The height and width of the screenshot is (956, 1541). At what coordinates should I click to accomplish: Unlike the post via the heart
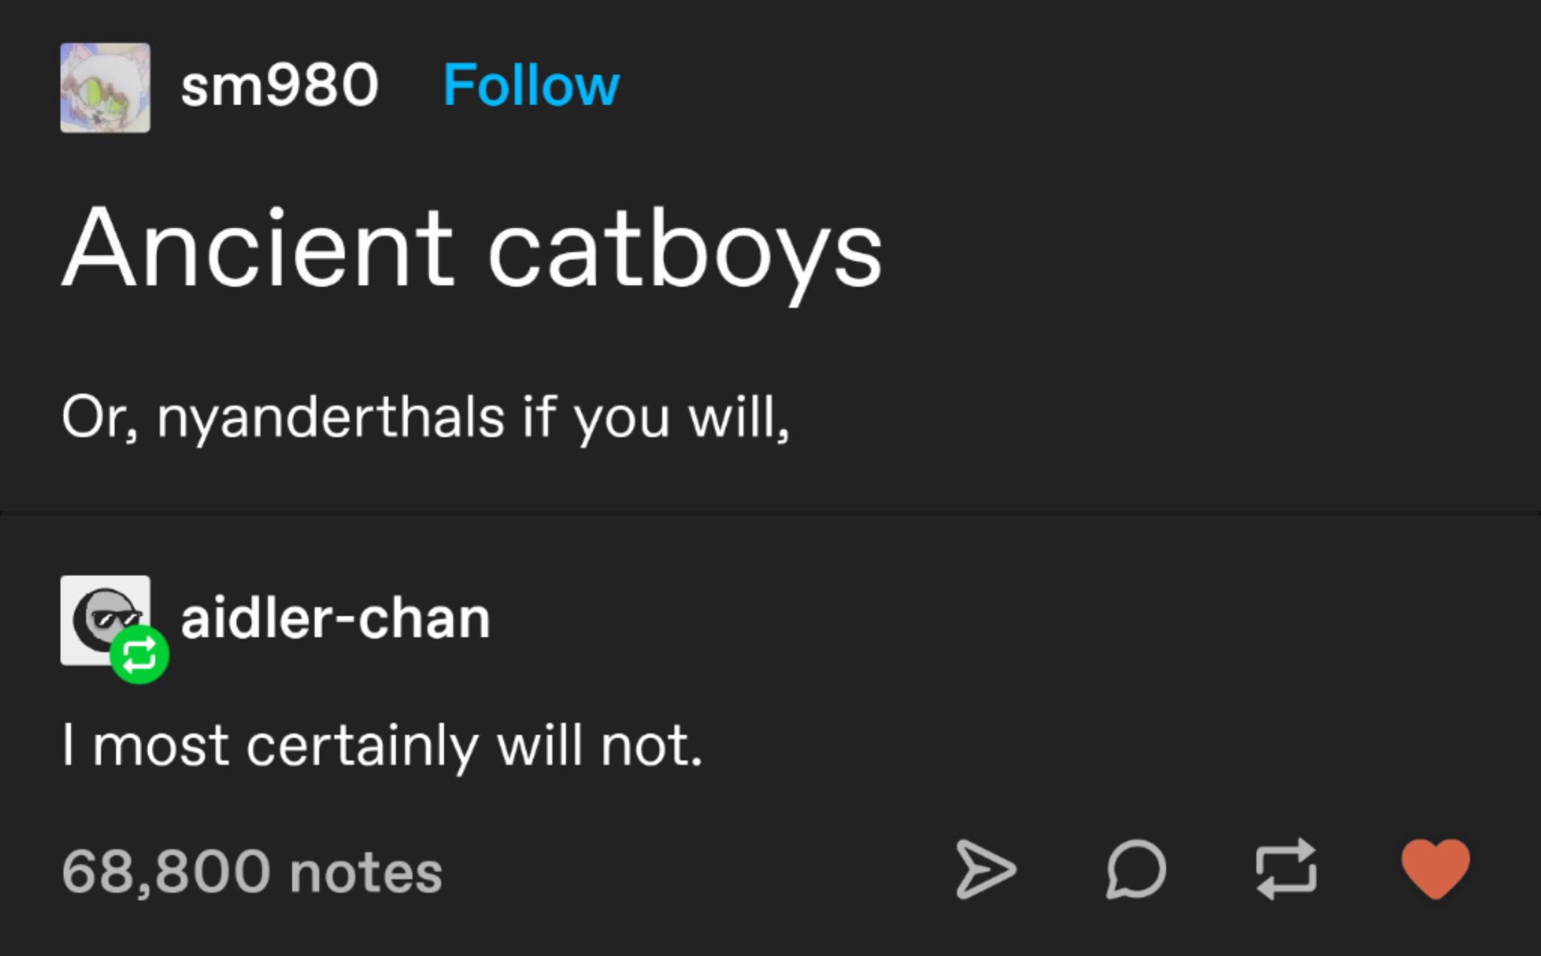(1435, 868)
